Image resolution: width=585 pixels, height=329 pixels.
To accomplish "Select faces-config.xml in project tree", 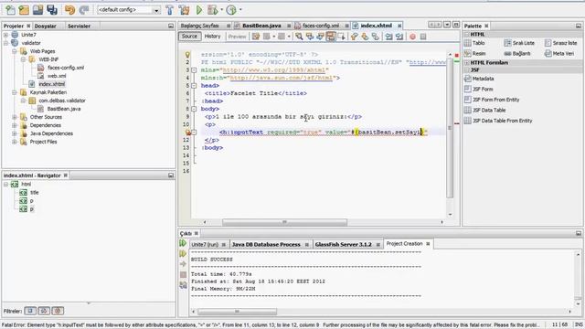I will point(66,68).
